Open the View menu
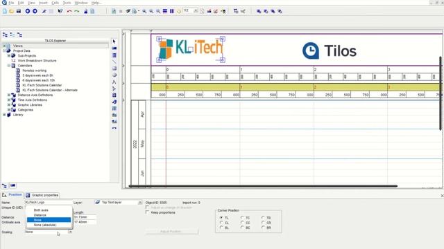 (x=31, y=3)
